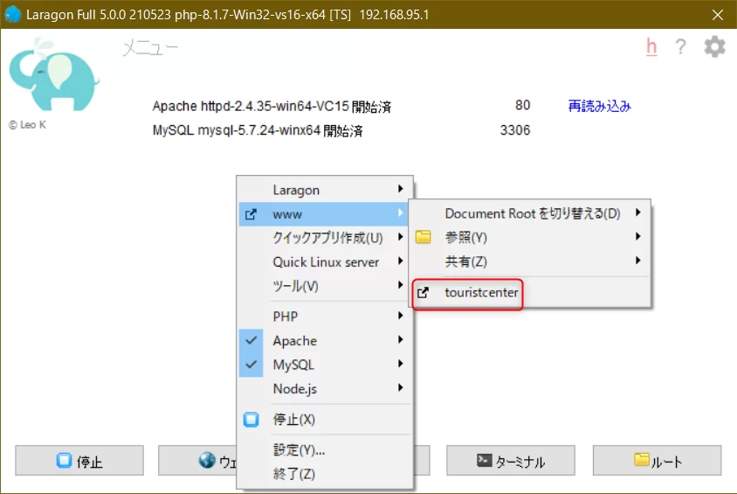Expand the ツール(V) submenu arrow

coord(401,285)
